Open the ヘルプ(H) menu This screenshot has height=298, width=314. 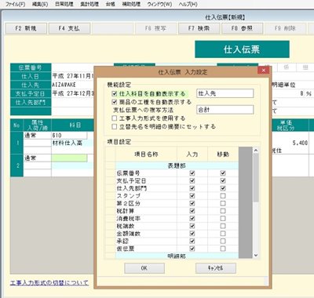188,4
